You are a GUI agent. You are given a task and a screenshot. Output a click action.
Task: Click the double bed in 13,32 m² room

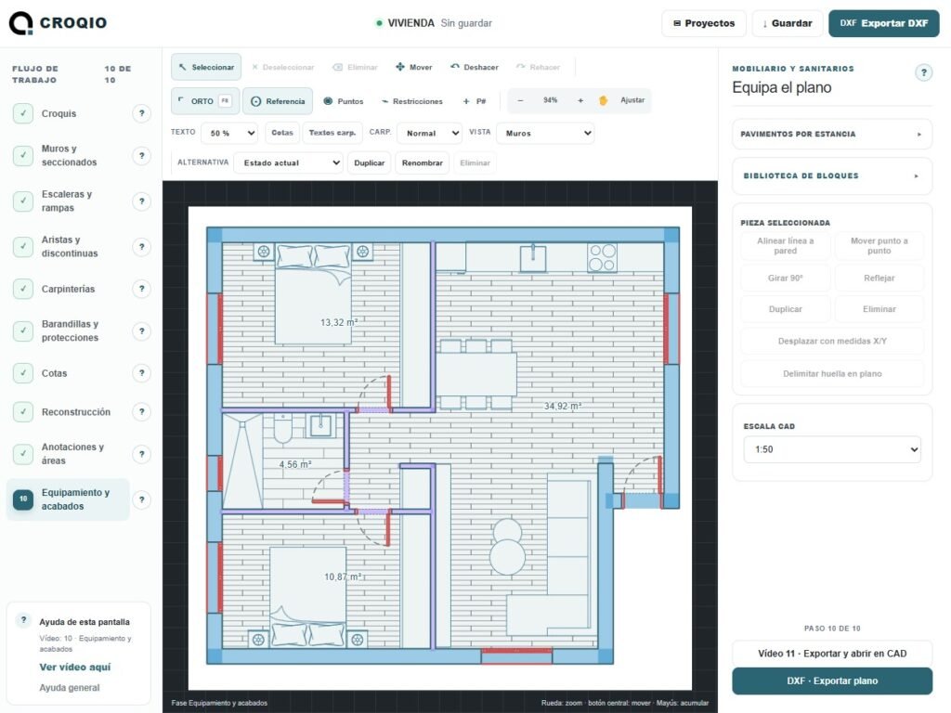tap(314, 294)
